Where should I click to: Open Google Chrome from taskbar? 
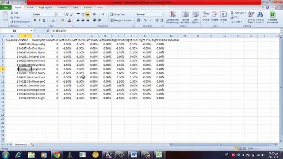(x=57, y=155)
